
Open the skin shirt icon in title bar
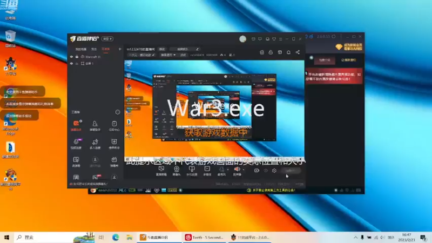pos(274,39)
